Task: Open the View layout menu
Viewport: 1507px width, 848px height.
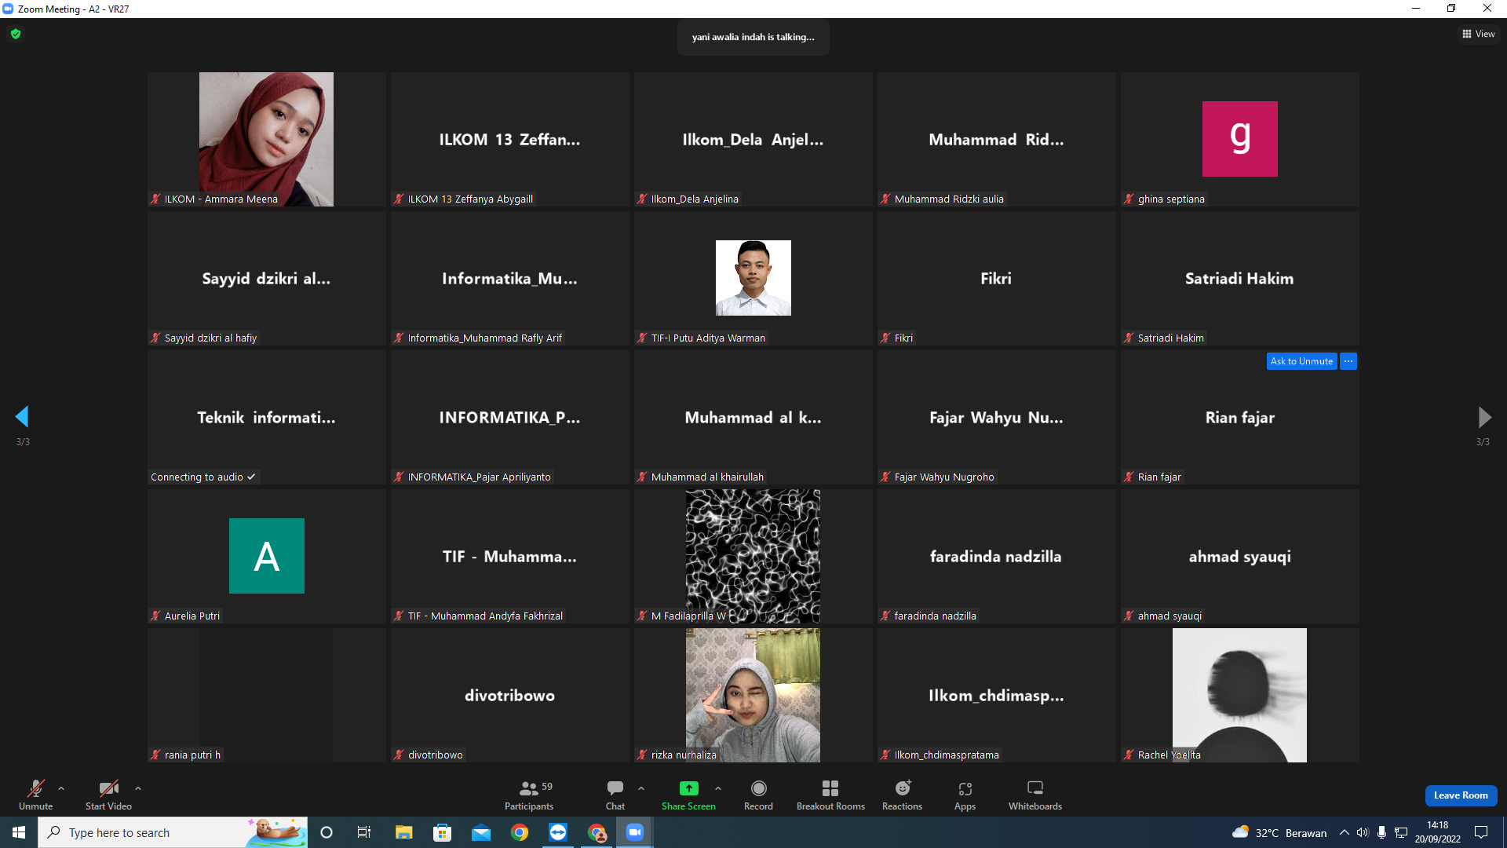Action: (x=1479, y=34)
